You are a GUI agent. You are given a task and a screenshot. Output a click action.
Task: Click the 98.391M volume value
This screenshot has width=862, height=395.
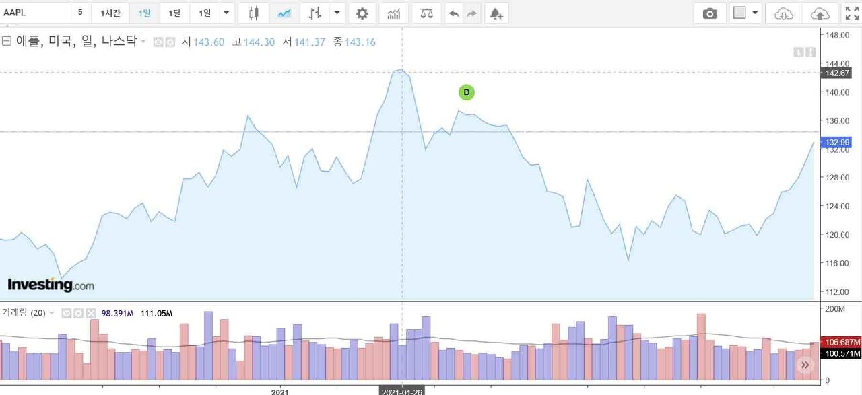(x=118, y=313)
